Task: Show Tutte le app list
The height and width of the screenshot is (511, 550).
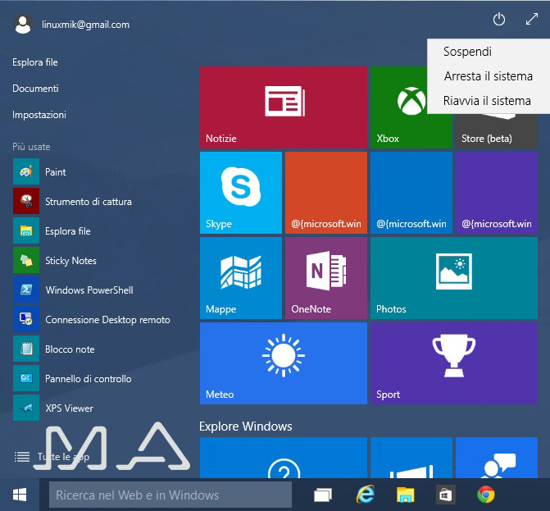Action: click(52, 457)
